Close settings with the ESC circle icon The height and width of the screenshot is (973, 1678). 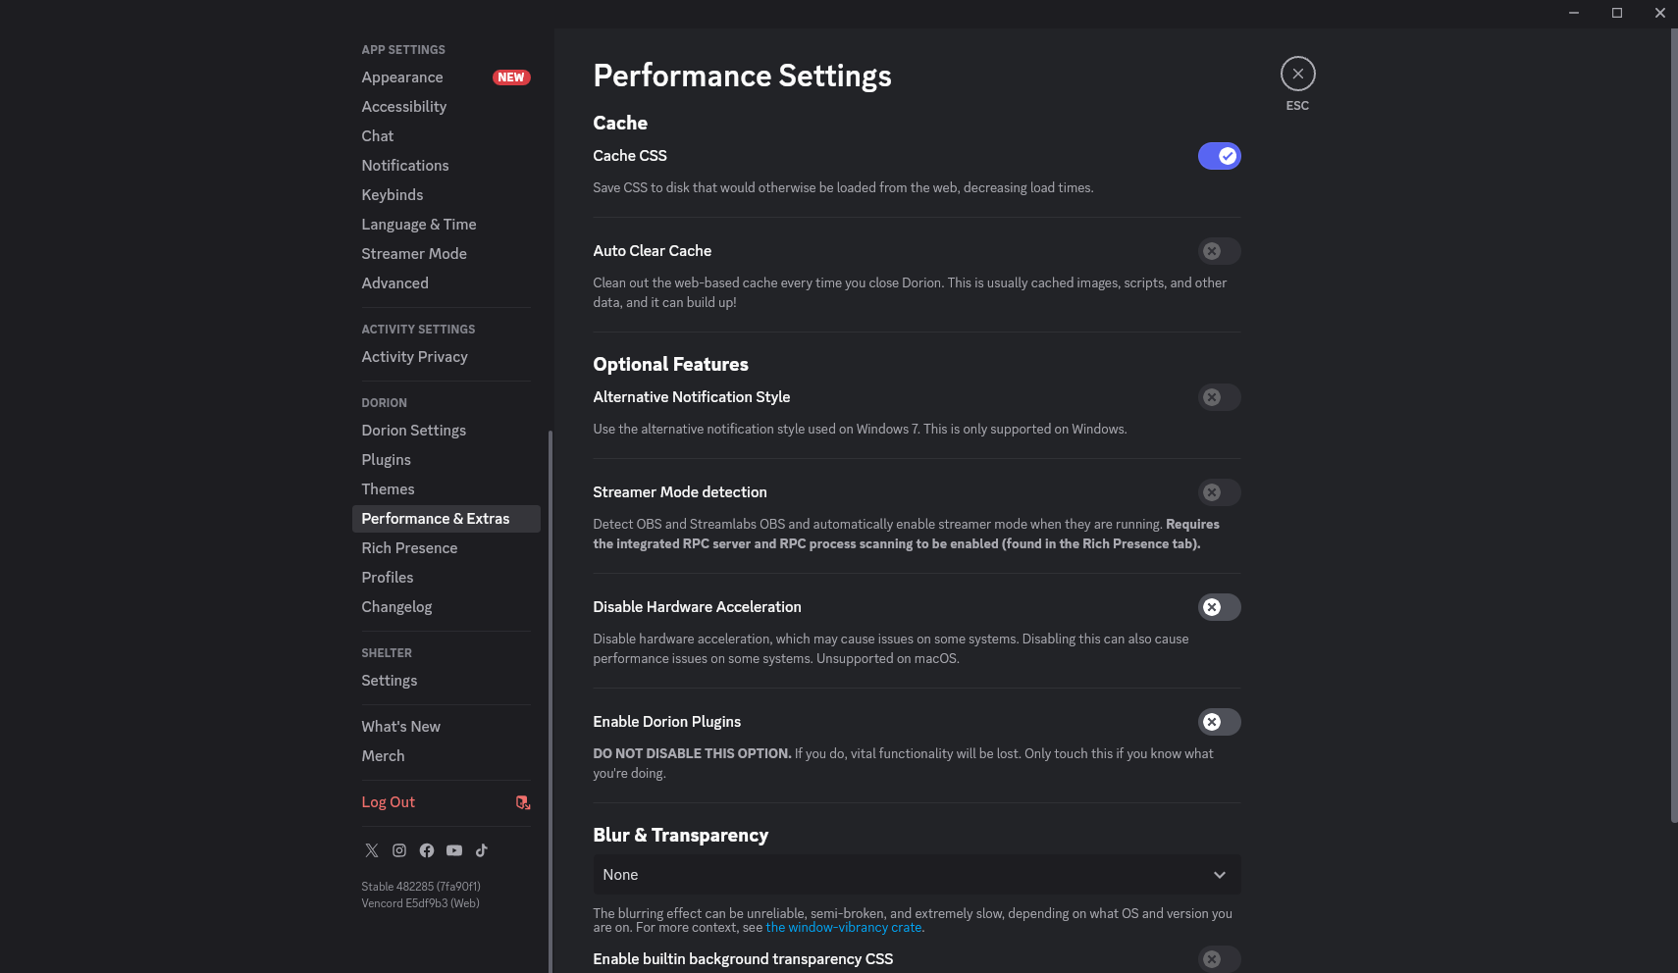[x=1297, y=74]
